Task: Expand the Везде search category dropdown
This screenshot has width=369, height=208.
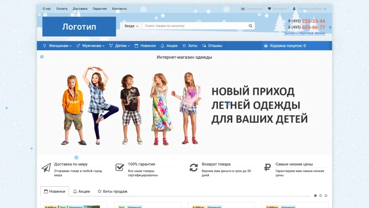Action: point(131,26)
